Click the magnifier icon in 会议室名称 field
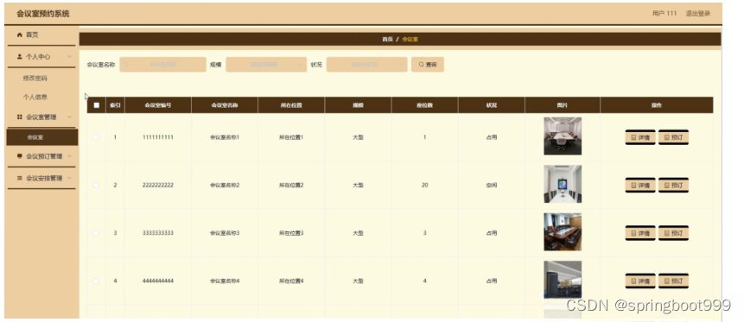The height and width of the screenshot is (322, 744). pyautogui.click(x=126, y=65)
